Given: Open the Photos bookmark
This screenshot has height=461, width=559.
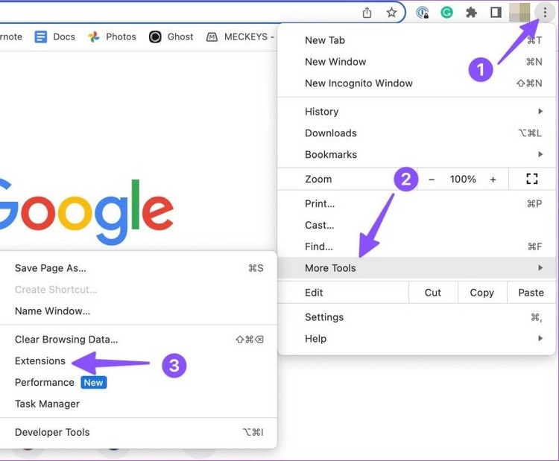Looking at the screenshot, I should tap(113, 36).
